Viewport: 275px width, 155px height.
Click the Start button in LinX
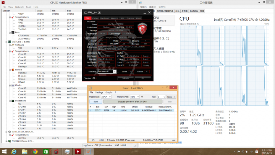point(96,101)
